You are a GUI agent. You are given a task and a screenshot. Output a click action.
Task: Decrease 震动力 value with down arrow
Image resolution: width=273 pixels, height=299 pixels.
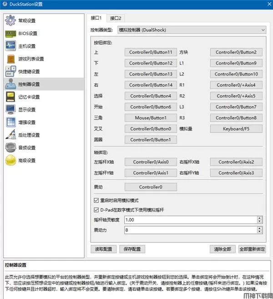click(259, 232)
